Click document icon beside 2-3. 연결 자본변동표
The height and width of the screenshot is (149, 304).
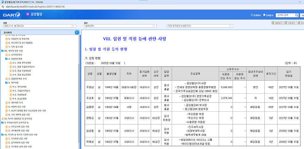point(11,71)
